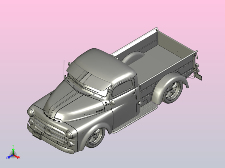
Task: Select the front license plate
Action: (37, 135)
